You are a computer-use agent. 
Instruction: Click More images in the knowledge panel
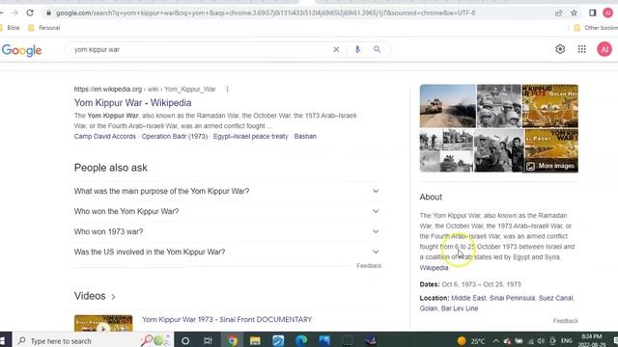pyautogui.click(x=551, y=166)
